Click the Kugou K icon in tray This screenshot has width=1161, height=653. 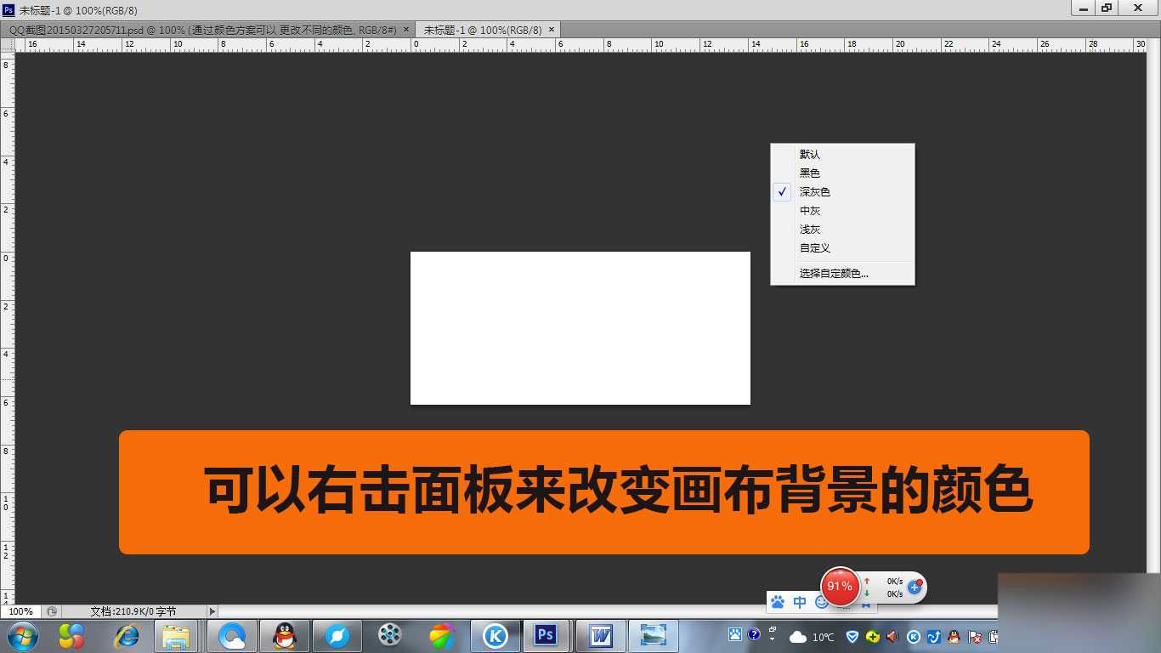(x=914, y=636)
